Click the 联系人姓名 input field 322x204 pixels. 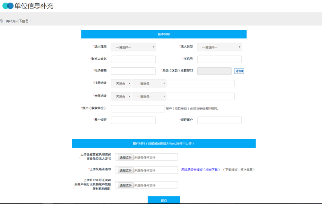tap(133, 59)
